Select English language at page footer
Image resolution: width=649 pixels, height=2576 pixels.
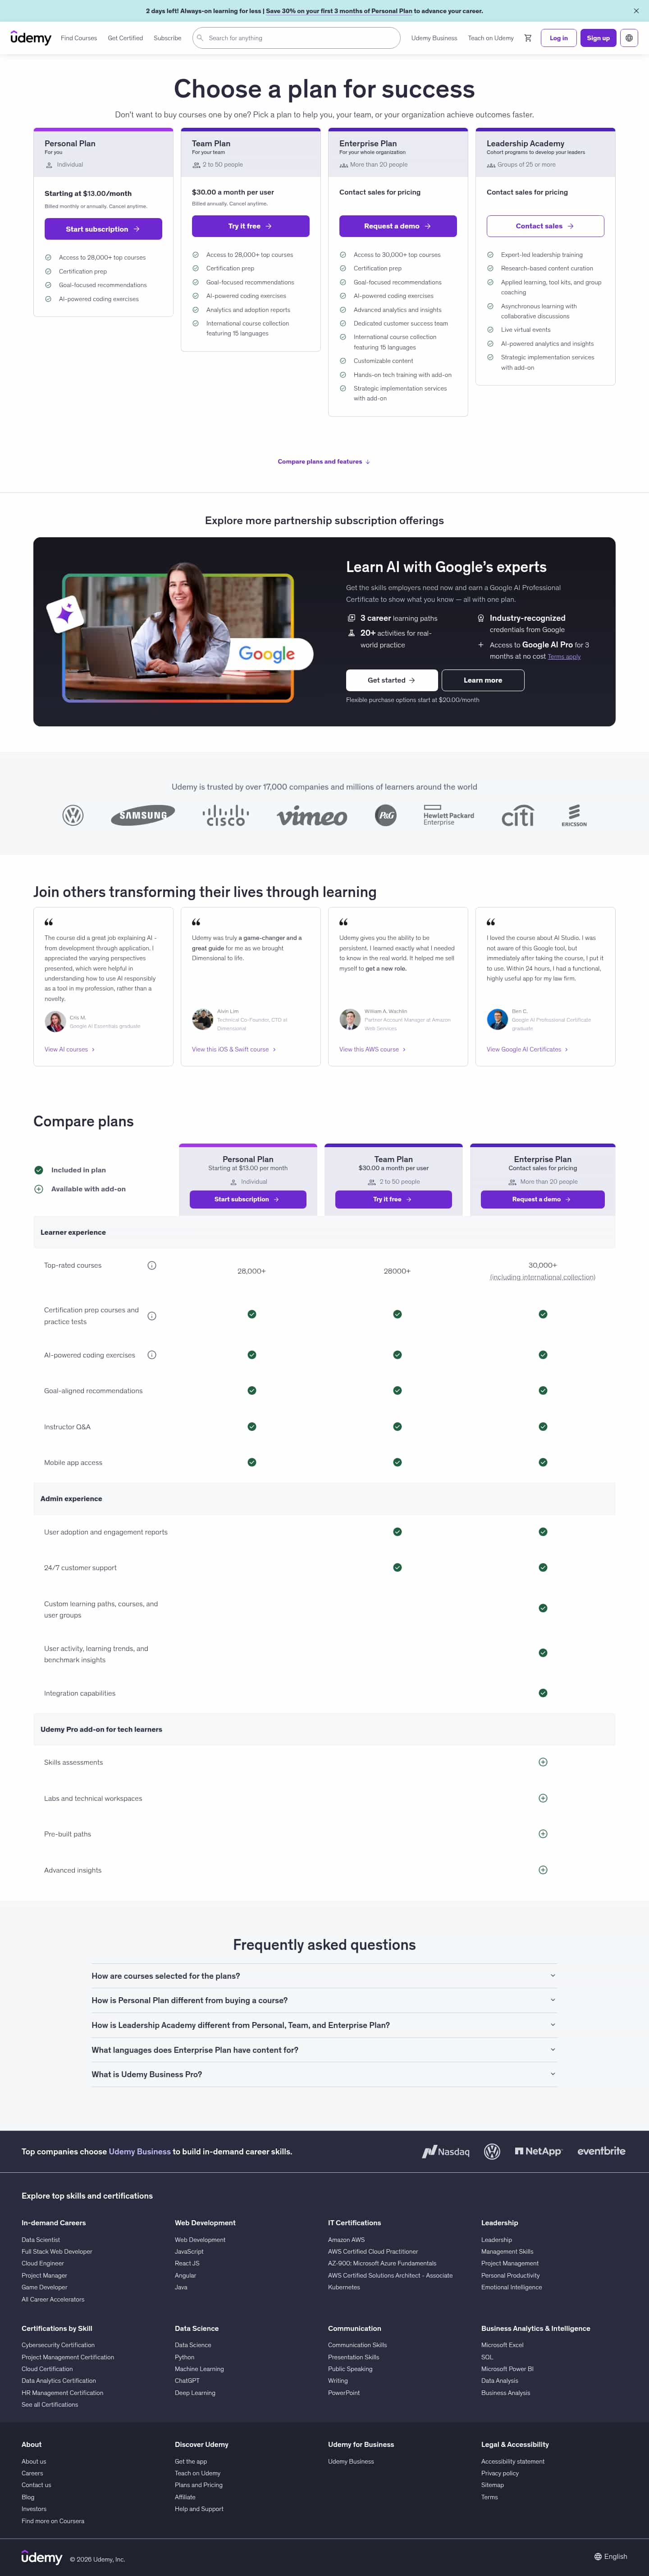point(611,2556)
